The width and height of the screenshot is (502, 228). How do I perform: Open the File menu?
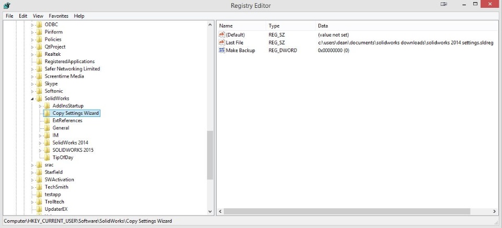click(9, 16)
